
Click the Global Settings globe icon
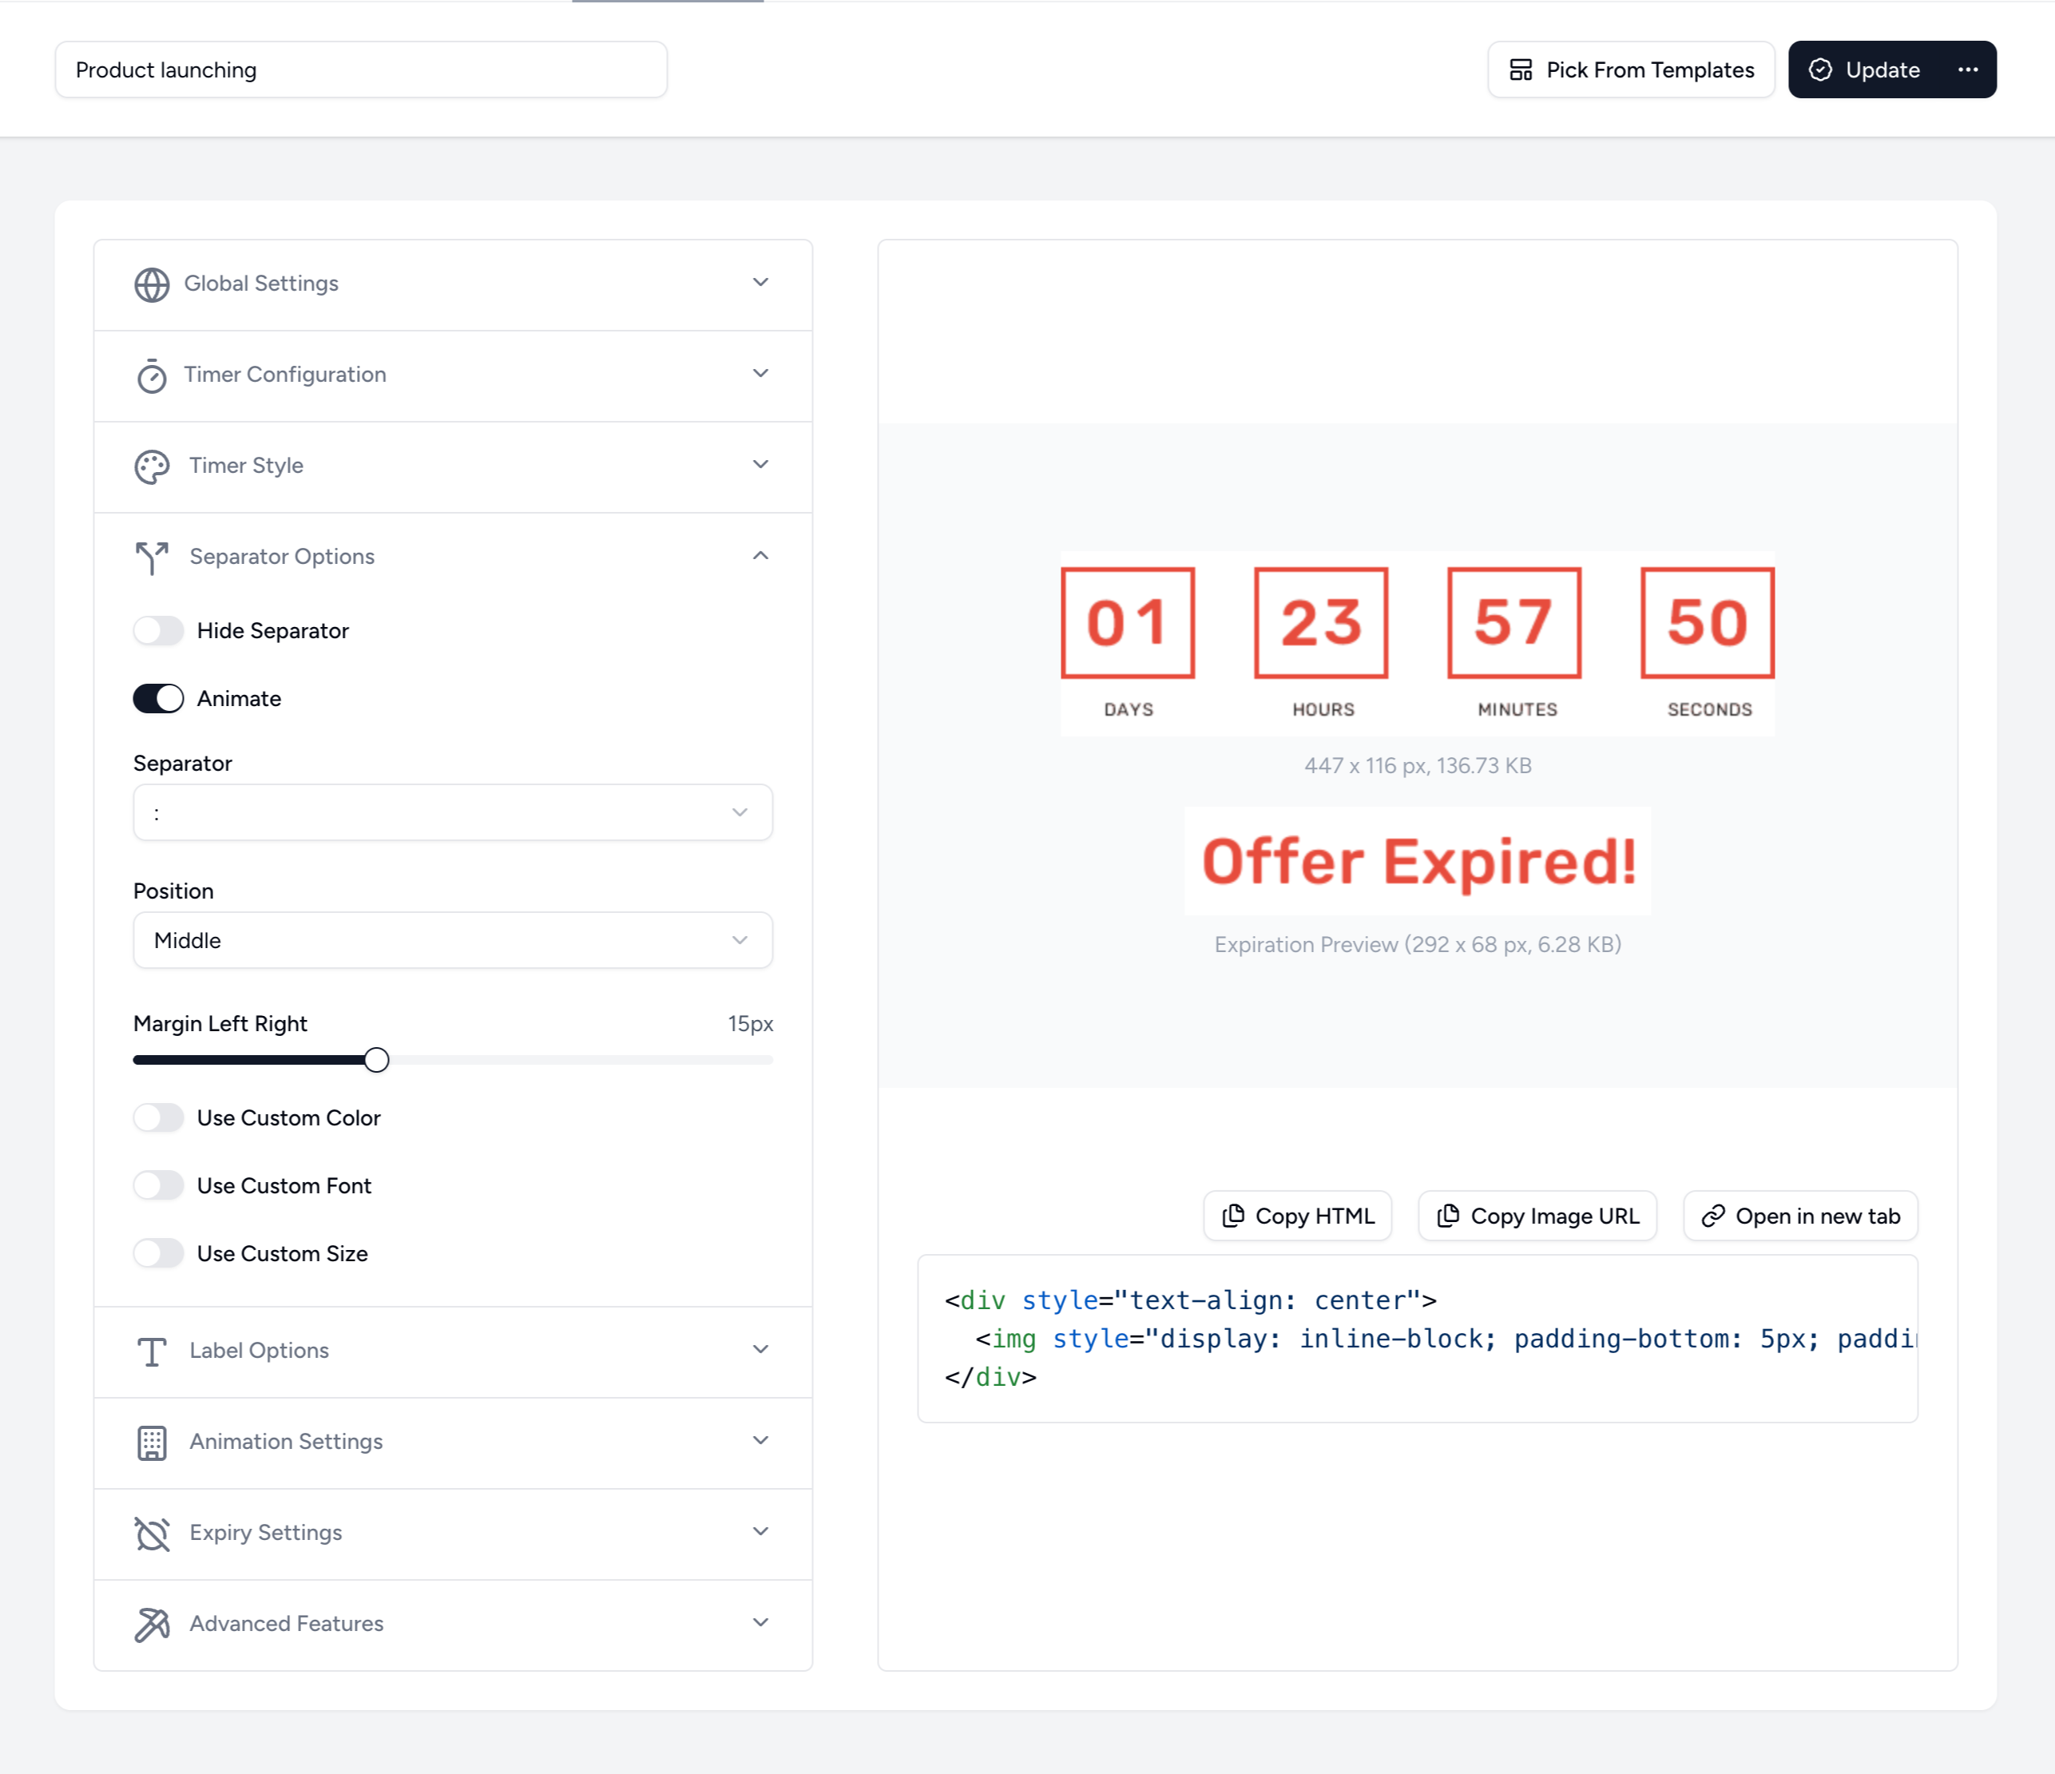click(151, 284)
